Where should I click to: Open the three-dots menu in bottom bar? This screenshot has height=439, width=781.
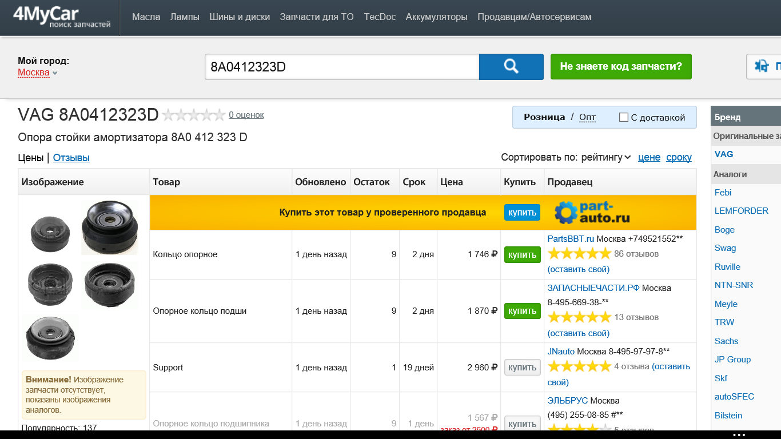click(x=739, y=434)
